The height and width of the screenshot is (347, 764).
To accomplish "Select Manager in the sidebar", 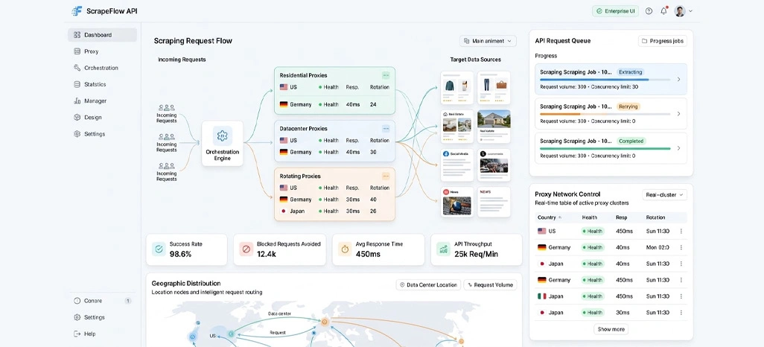I will [x=102, y=101].
